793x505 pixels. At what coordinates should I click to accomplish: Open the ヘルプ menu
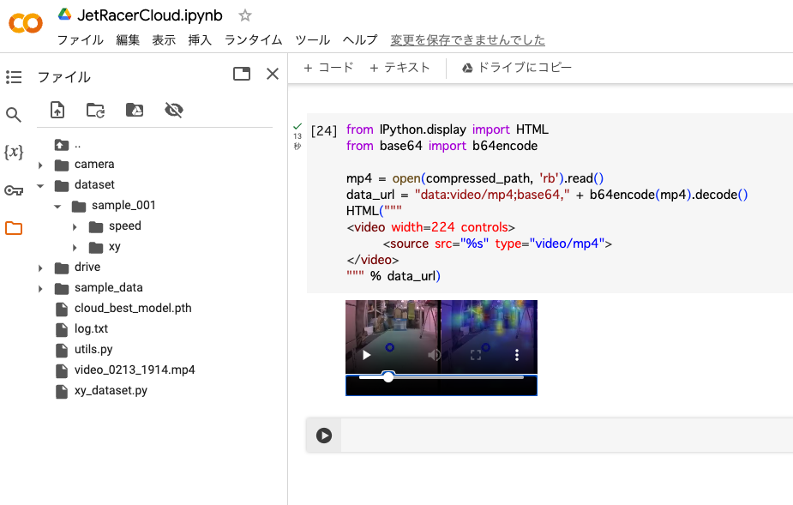pyautogui.click(x=360, y=40)
